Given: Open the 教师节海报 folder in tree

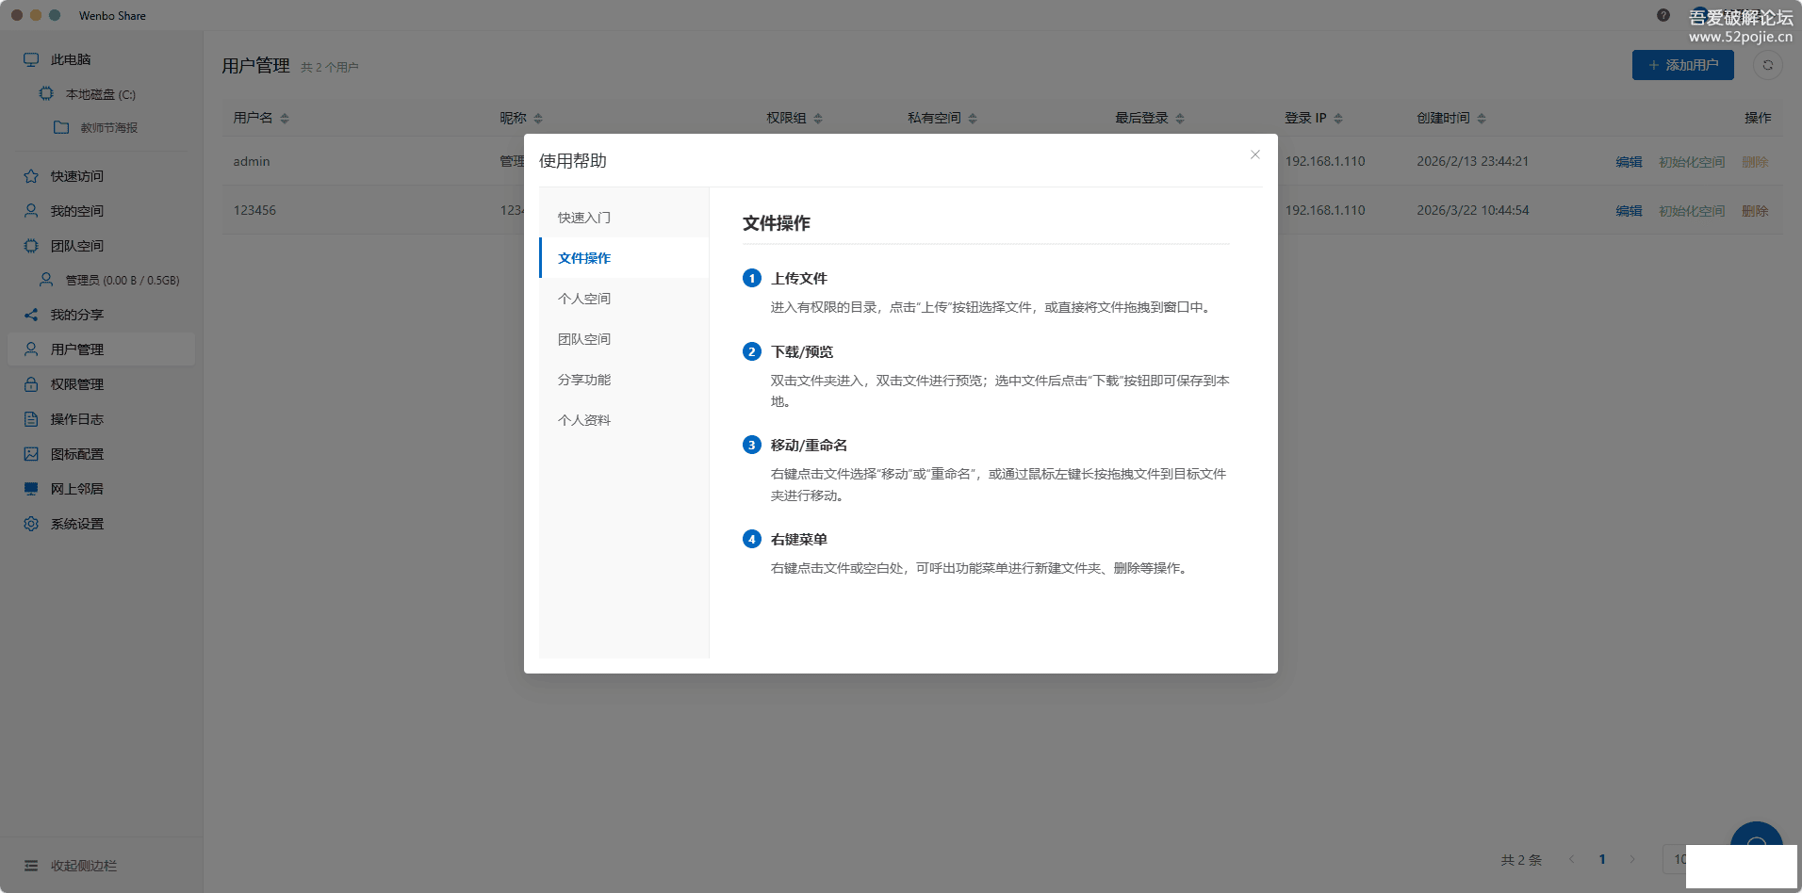Looking at the screenshot, I should (108, 128).
